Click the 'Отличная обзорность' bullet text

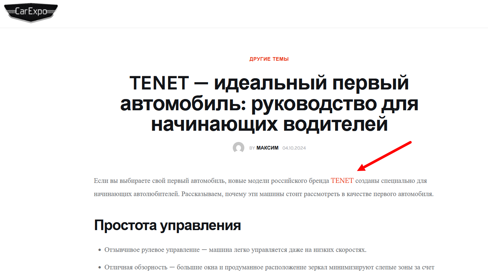136,267
